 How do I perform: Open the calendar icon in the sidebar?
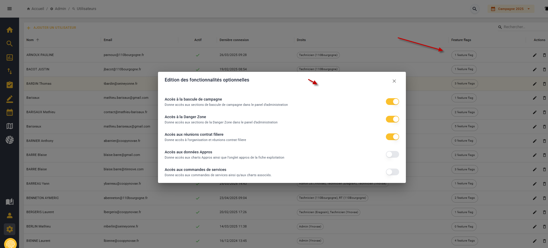tap(10, 112)
